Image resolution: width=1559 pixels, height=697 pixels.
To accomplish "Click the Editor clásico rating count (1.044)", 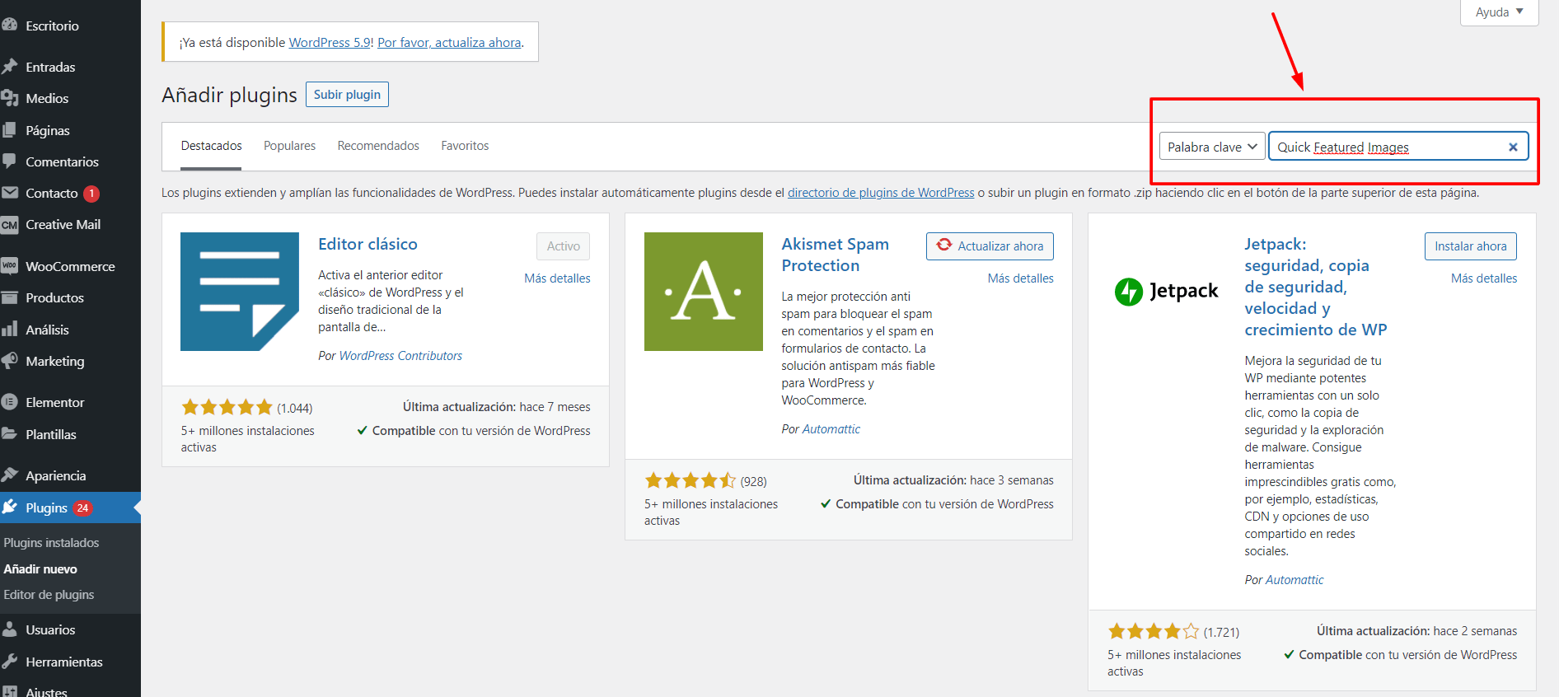I will pos(295,408).
